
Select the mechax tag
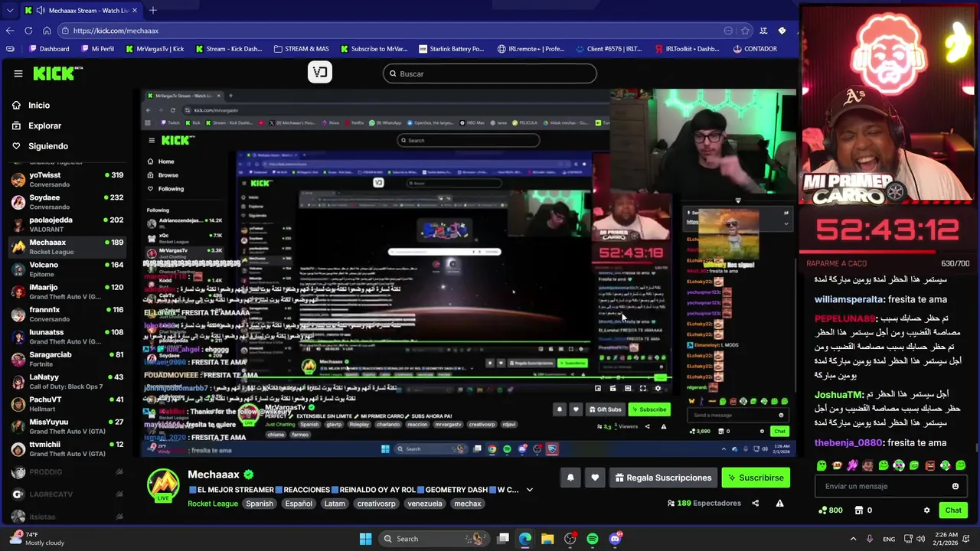[x=468, y=504]
